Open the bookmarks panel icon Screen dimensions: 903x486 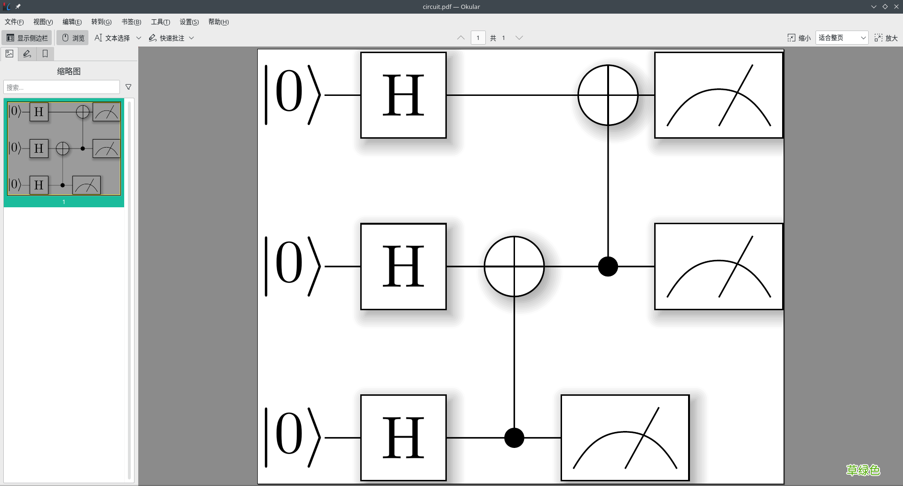pos(45,54)
